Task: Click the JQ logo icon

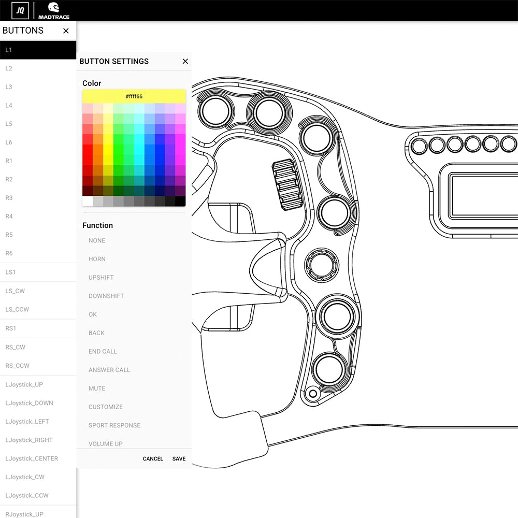Action: point(19,10)
